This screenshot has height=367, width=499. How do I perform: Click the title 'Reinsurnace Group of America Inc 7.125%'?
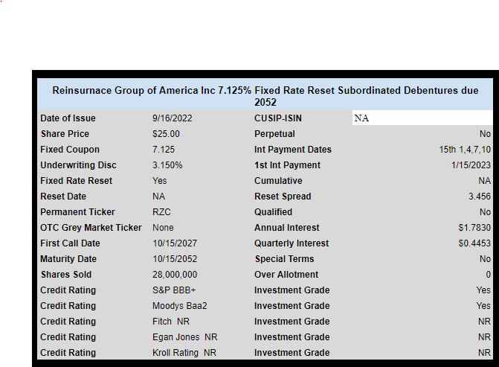pos(152,91)
